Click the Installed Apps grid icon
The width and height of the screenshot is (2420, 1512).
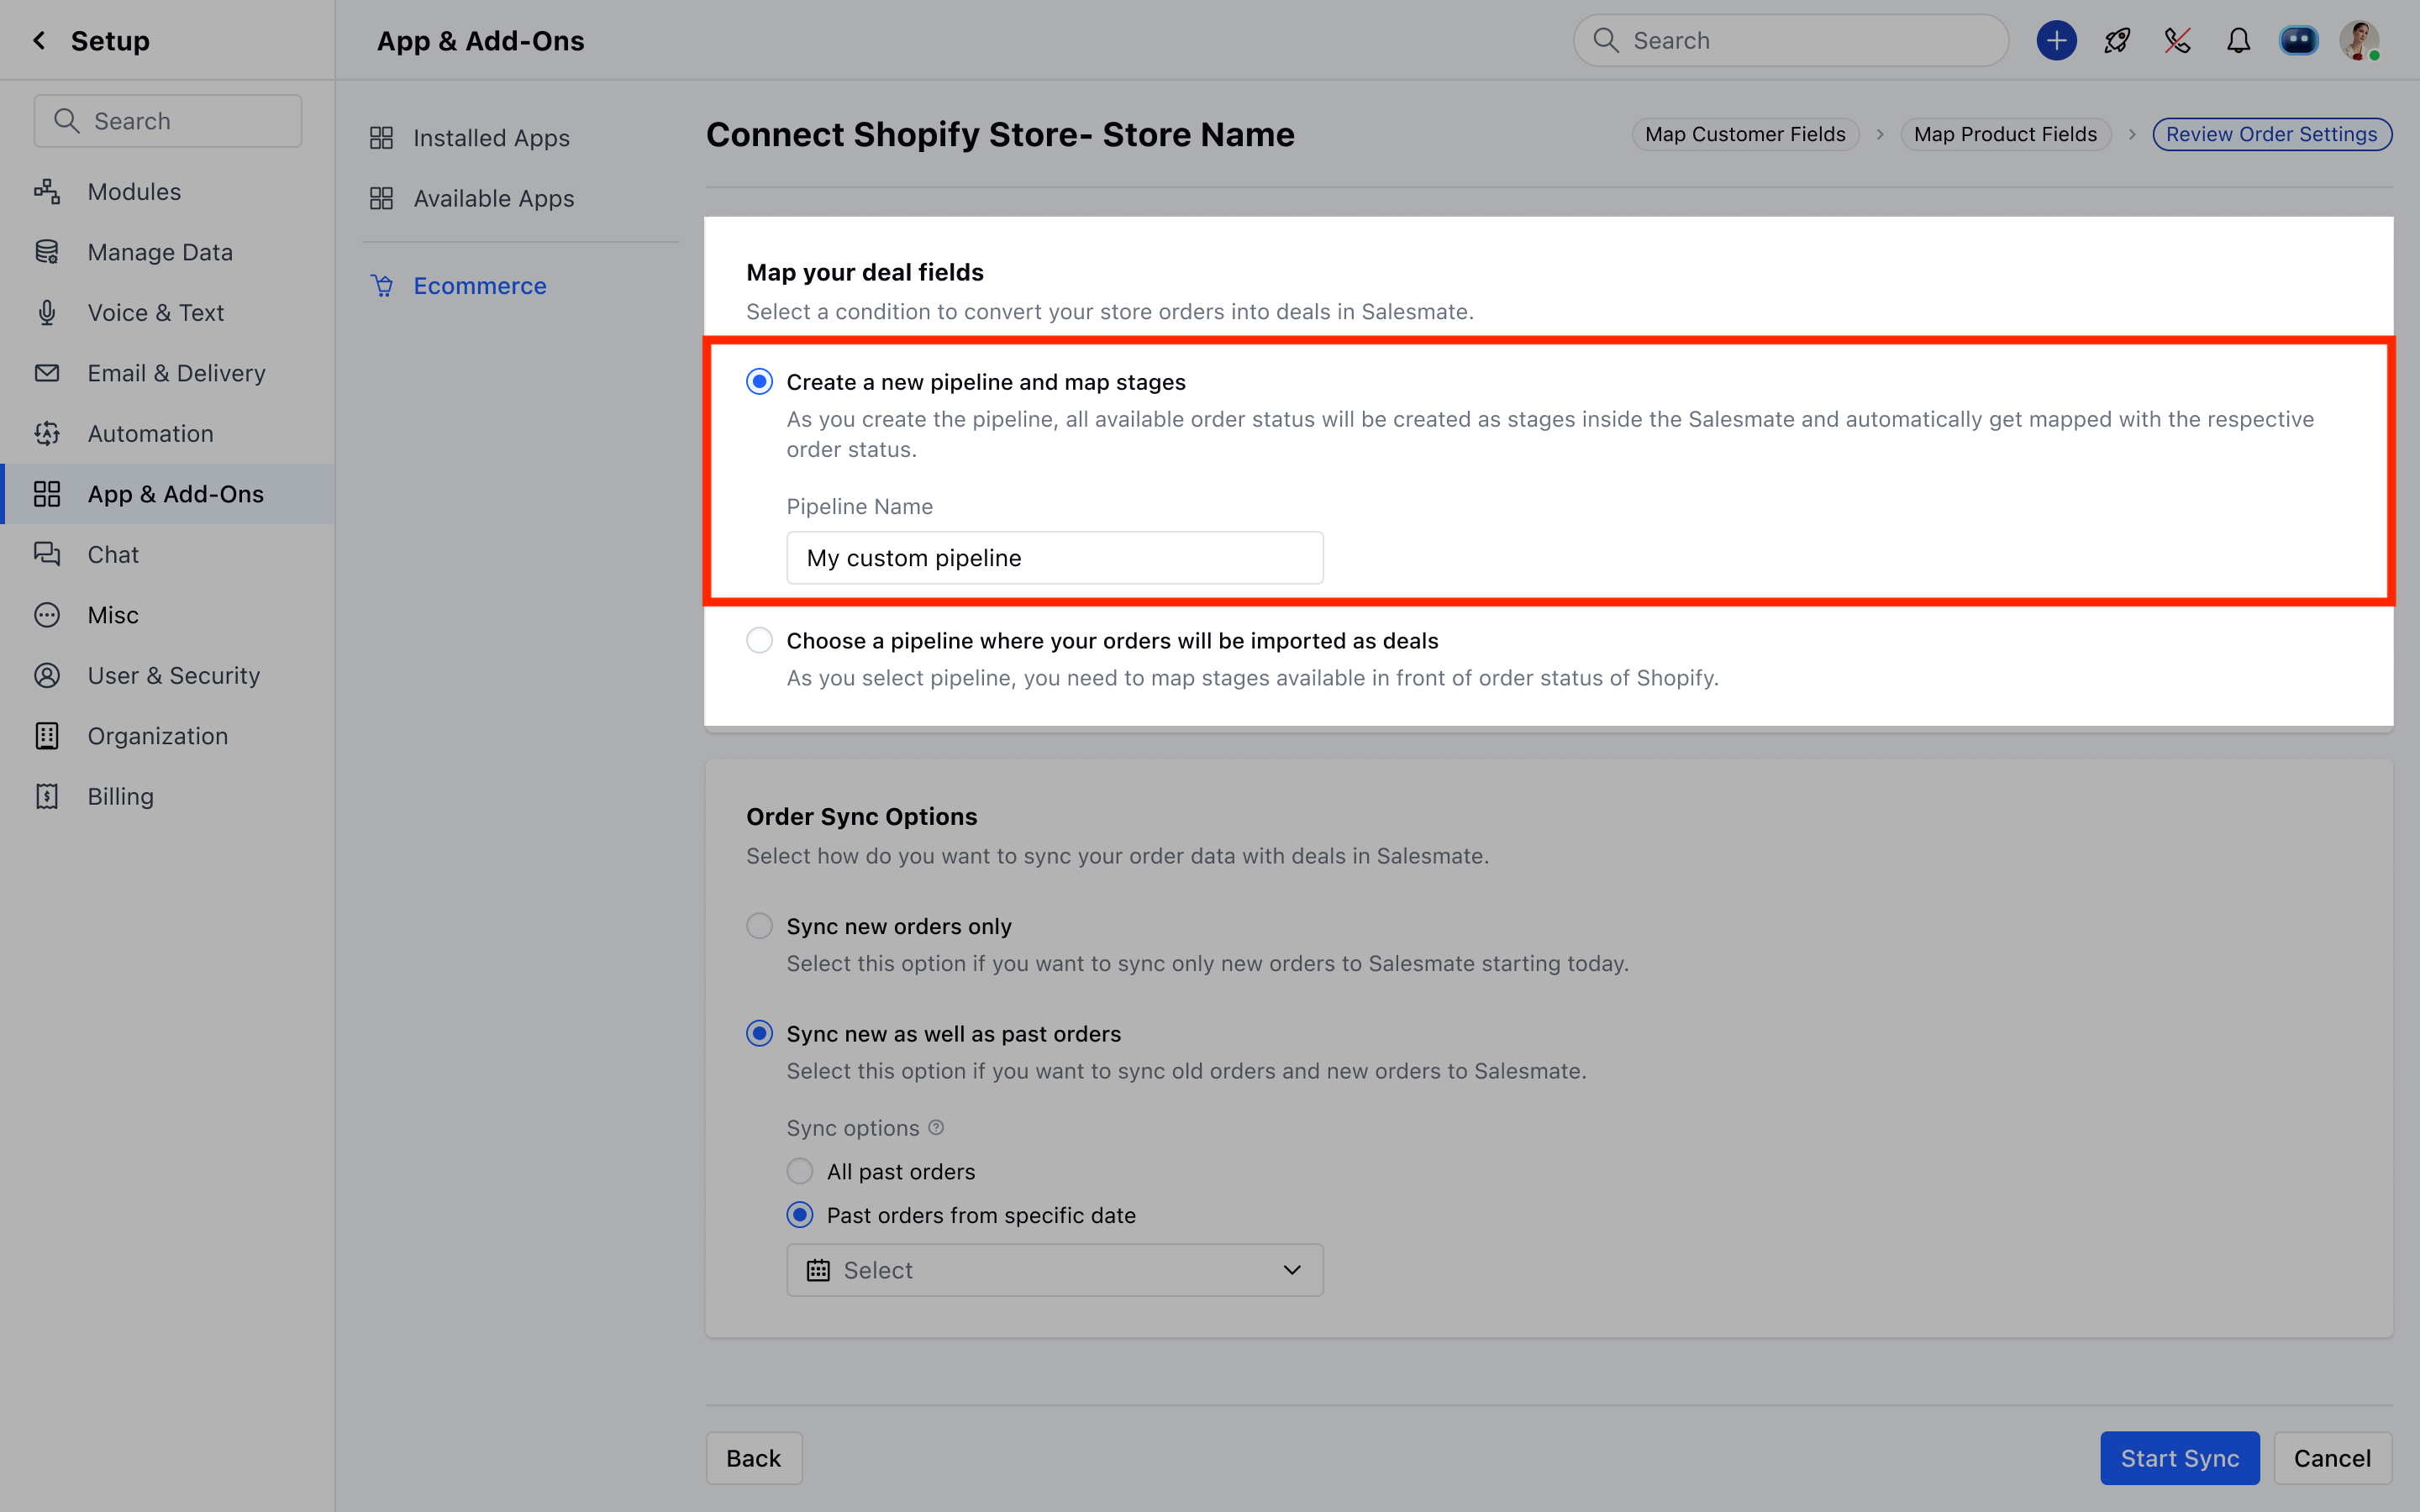coord(381,138)
